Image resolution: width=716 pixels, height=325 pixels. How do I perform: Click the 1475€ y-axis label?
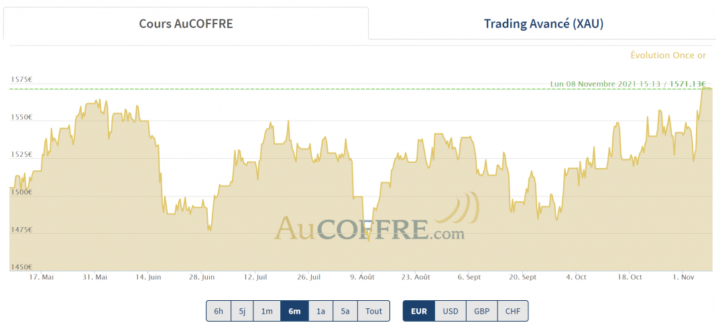pyautogui.click(x=21, y=229)
